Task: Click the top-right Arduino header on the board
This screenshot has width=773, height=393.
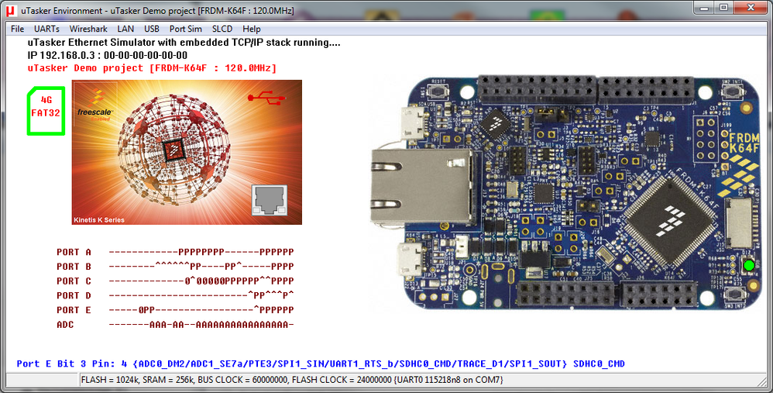Action: [x=646, y=90]
